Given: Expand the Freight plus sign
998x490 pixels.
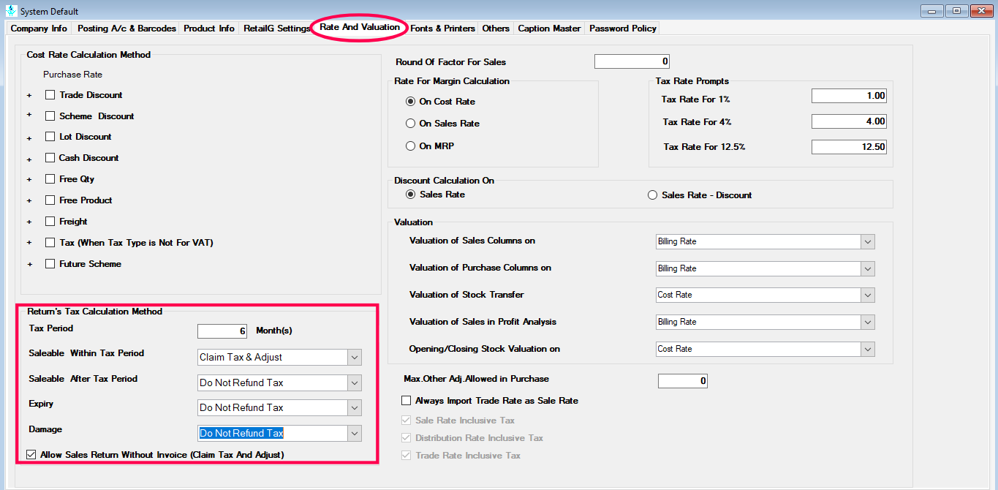Looking at the screenshot, I should click(30, 222).
